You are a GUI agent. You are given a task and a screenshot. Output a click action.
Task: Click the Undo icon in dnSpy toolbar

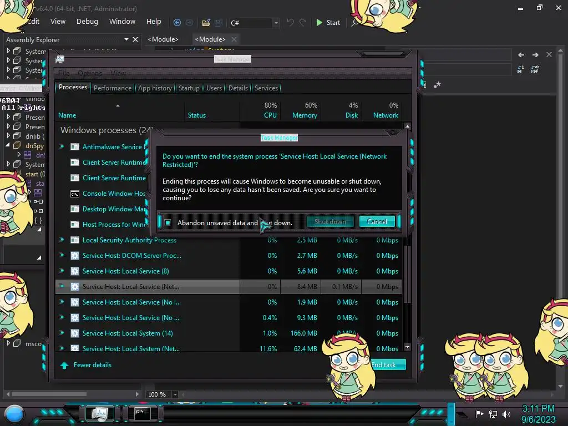click(x=290, y=22)
